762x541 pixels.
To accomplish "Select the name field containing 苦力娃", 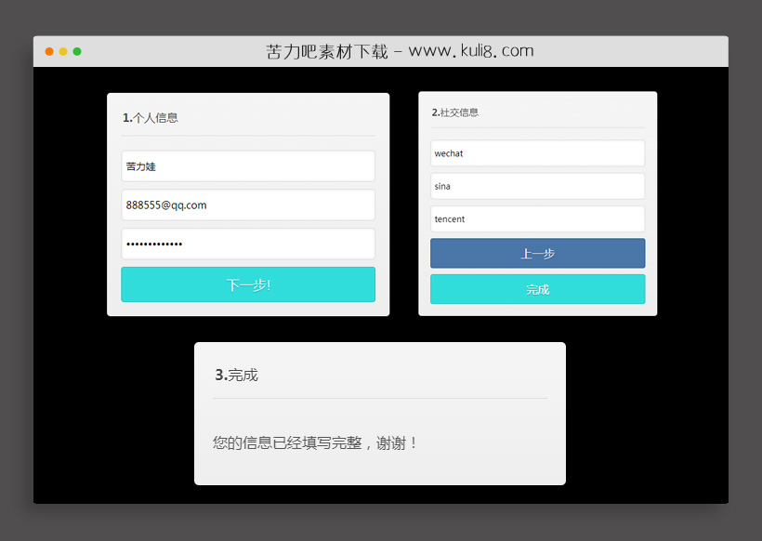I will click(x=248, y=166).
